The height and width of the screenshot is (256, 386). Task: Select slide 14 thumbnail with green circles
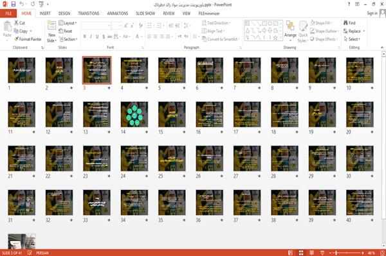pyautogui.click(x=134, y=114)
